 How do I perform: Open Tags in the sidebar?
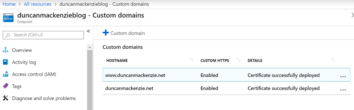[x=17, y=86]
